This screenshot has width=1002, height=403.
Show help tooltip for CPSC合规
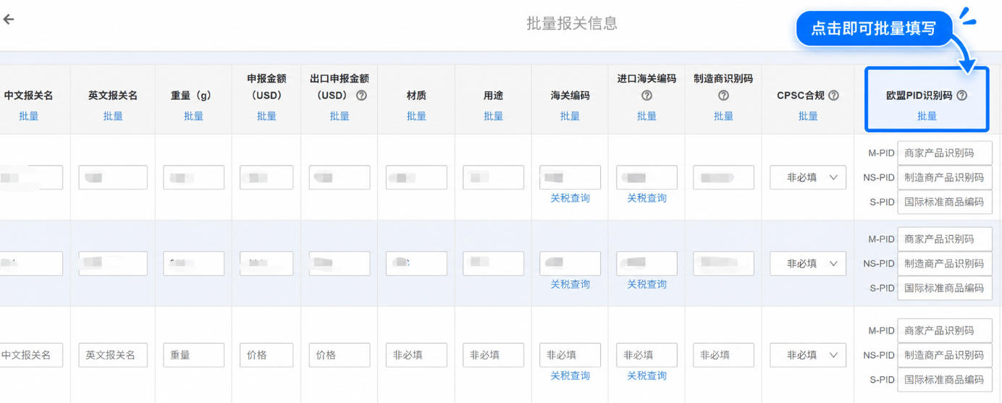pyautogui.click(x=833, y=96)
